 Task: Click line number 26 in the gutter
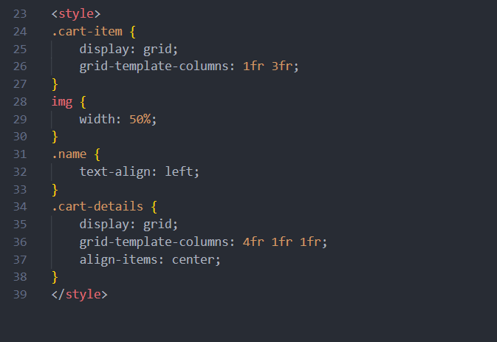pos(19,66)
